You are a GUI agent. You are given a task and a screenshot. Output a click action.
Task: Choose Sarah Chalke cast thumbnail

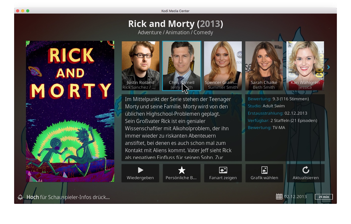tap(264, 66)
